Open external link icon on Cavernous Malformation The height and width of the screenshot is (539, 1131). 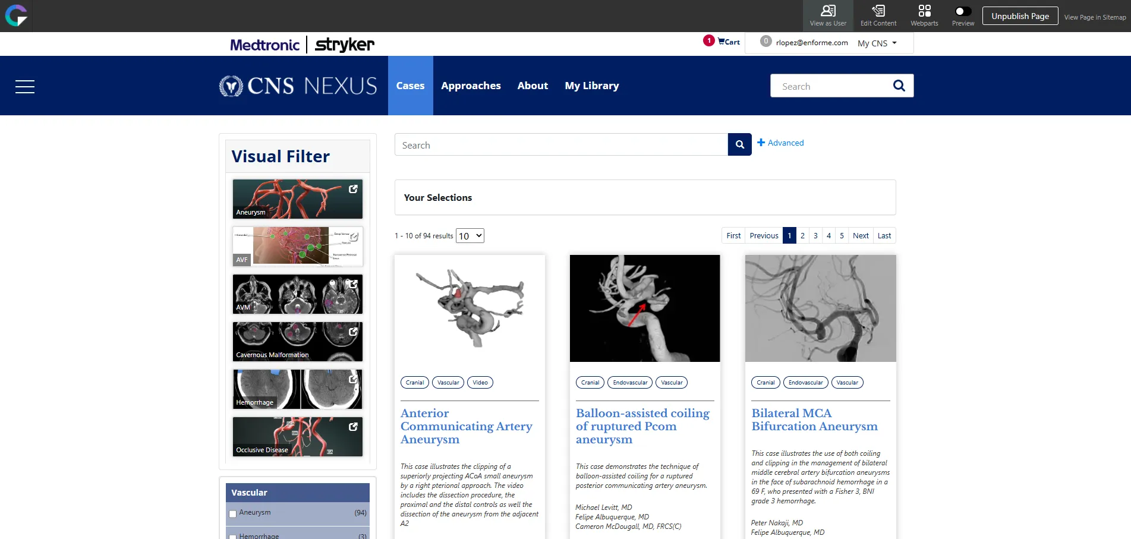(353, 332)
